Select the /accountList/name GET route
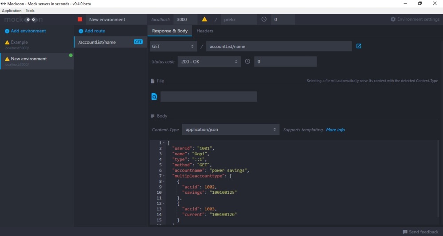443x236 pixels. 110,42
